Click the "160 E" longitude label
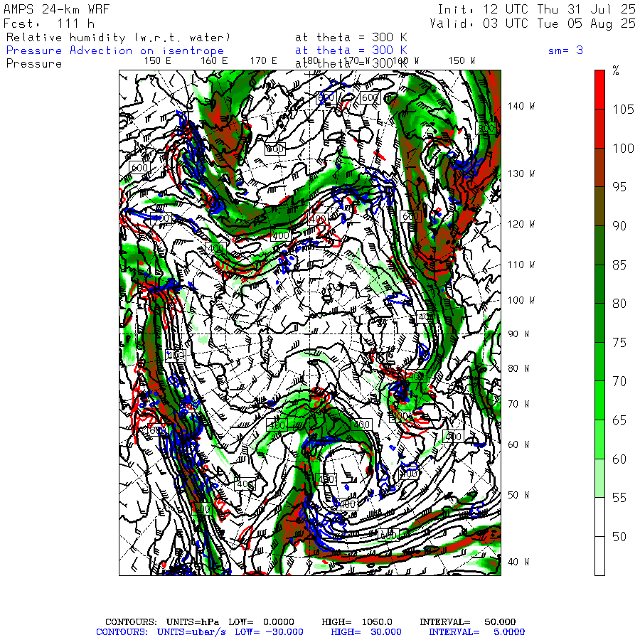 214,61
